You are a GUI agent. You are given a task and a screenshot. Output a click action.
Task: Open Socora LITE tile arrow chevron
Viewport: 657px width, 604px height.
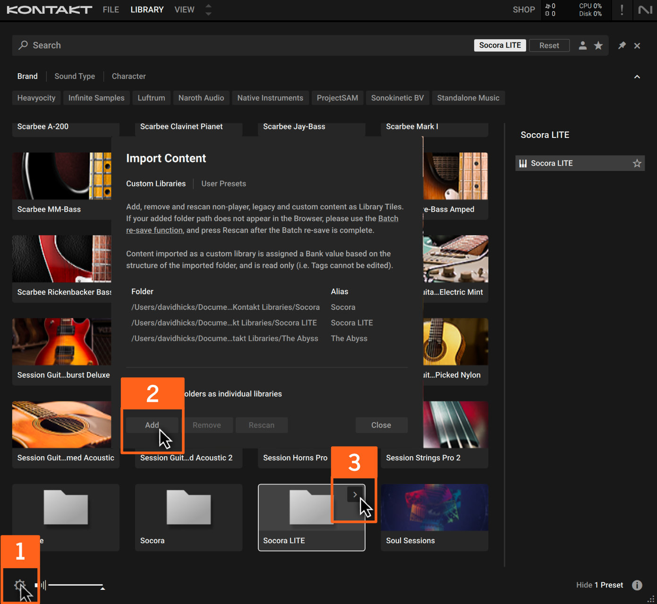(355, 494)
